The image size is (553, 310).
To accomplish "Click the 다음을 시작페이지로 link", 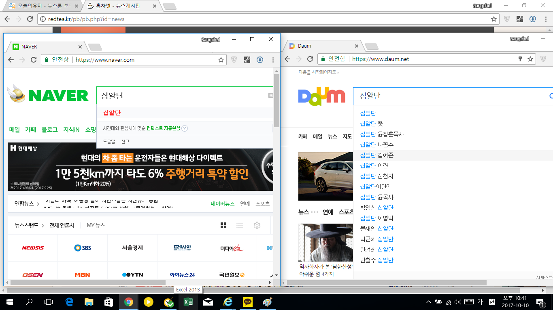I will (x=318, y=72).
